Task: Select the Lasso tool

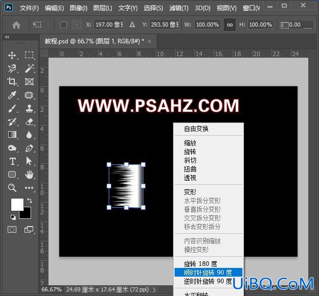Action: click(x=12, y=68)
